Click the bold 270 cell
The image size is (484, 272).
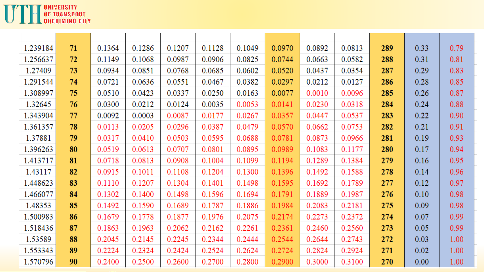[x=387, y=262]
